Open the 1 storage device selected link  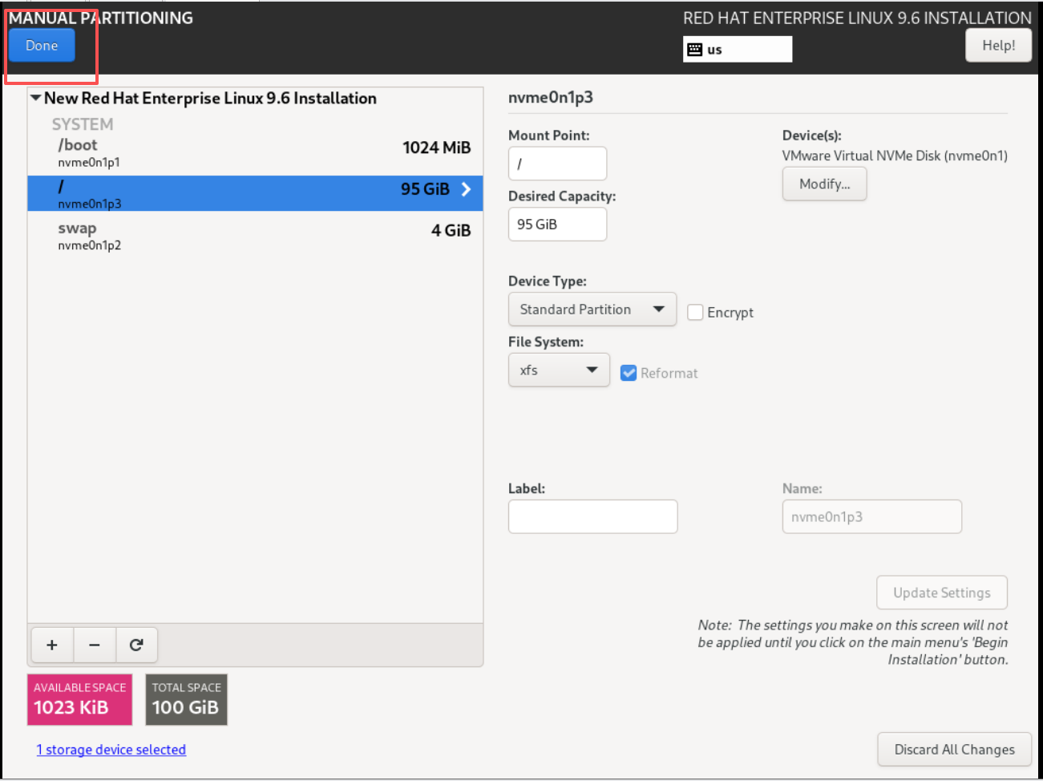(x=111, y=750)
